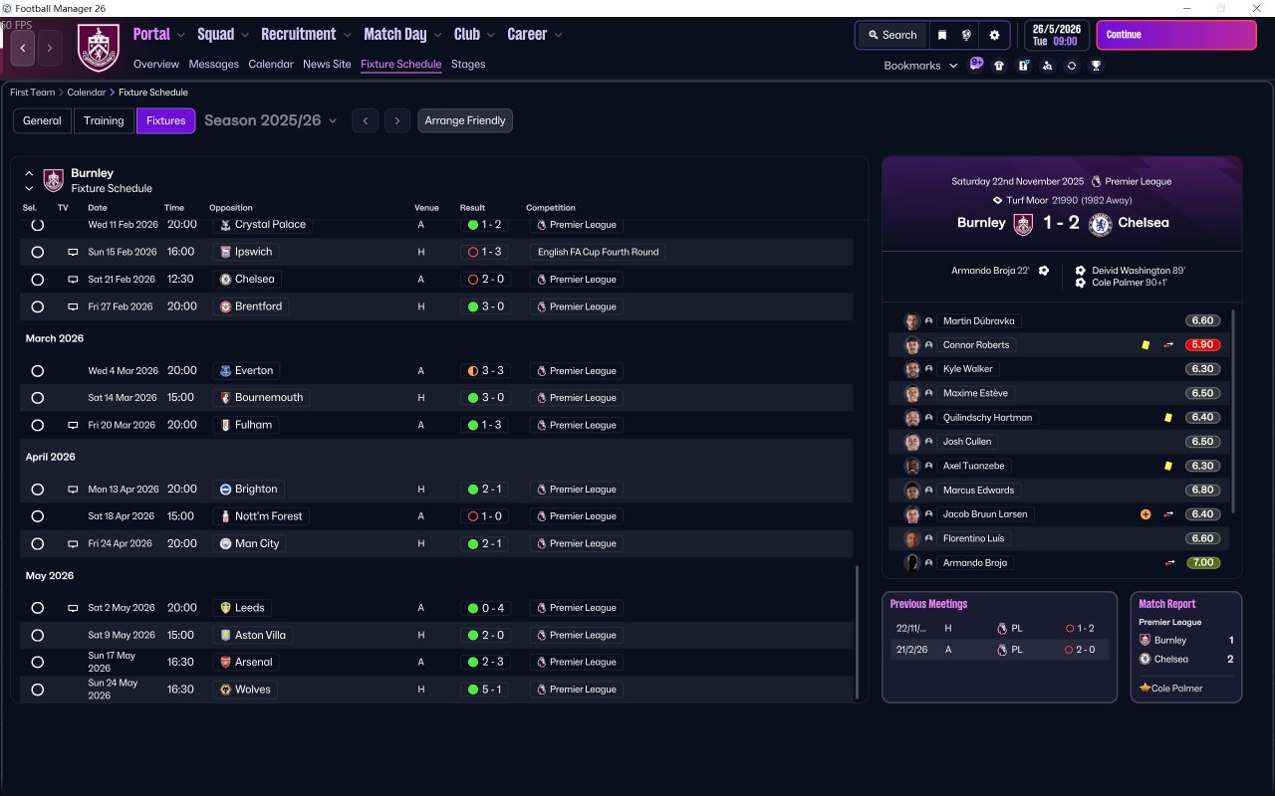
Task: Select the Brighton fixture radio button
Action: [37, 490]
